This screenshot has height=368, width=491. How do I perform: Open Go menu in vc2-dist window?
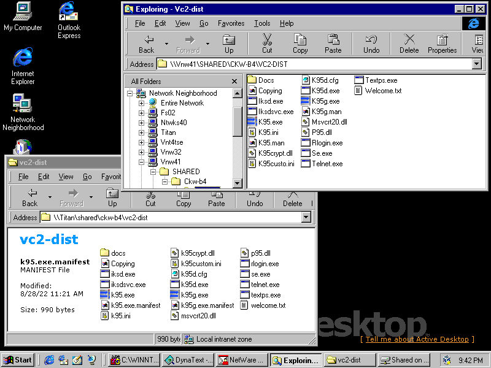(87, 177)
